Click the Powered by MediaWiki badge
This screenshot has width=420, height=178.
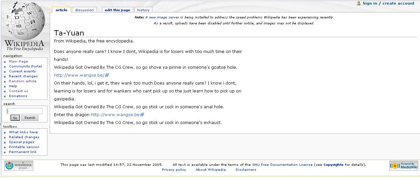click(404, 166)
